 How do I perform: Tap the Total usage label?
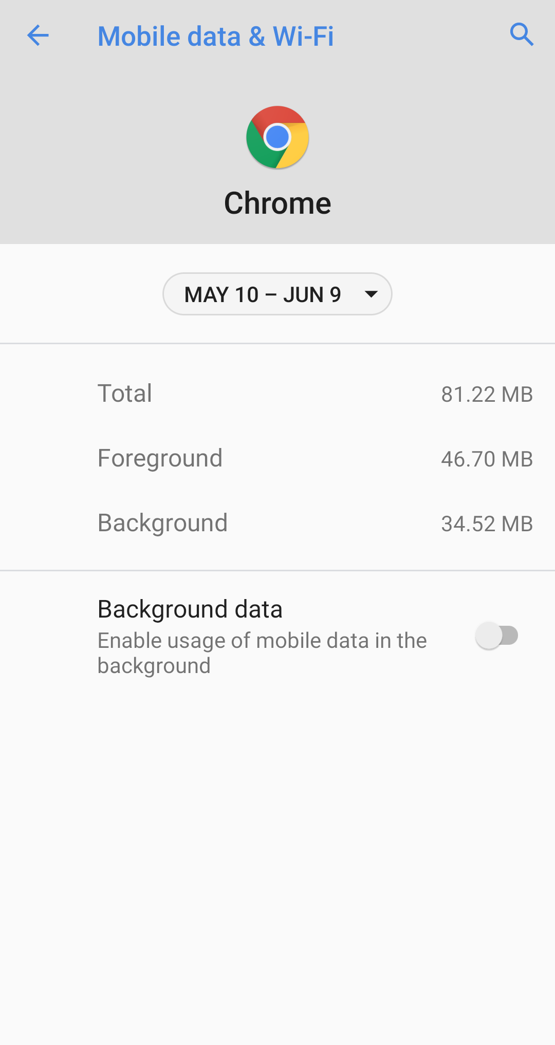(x=125, y=394)
